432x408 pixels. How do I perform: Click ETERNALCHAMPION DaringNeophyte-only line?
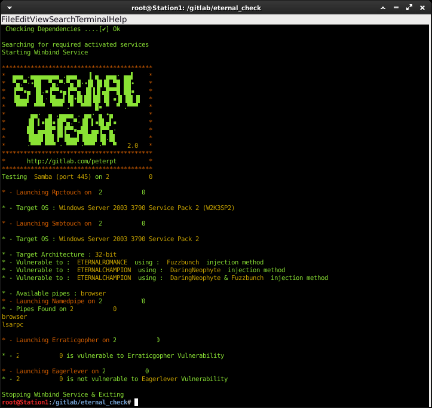coord(143,270)
